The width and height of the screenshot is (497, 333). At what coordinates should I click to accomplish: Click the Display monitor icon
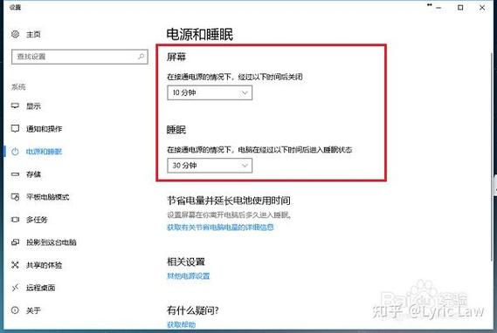pyautogui.click(x=15, y=106)
